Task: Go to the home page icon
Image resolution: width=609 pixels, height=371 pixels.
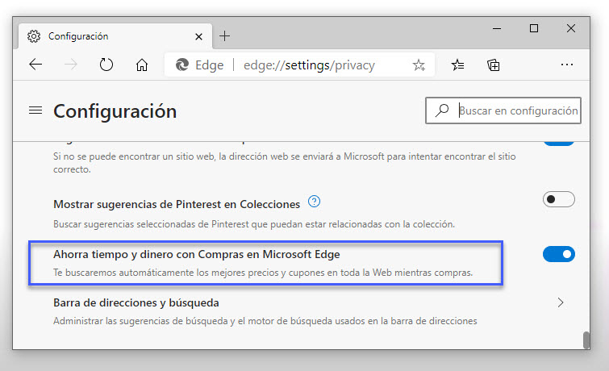Action: tap(142, 65)
